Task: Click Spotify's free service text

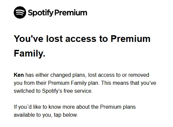Action: 67,91
